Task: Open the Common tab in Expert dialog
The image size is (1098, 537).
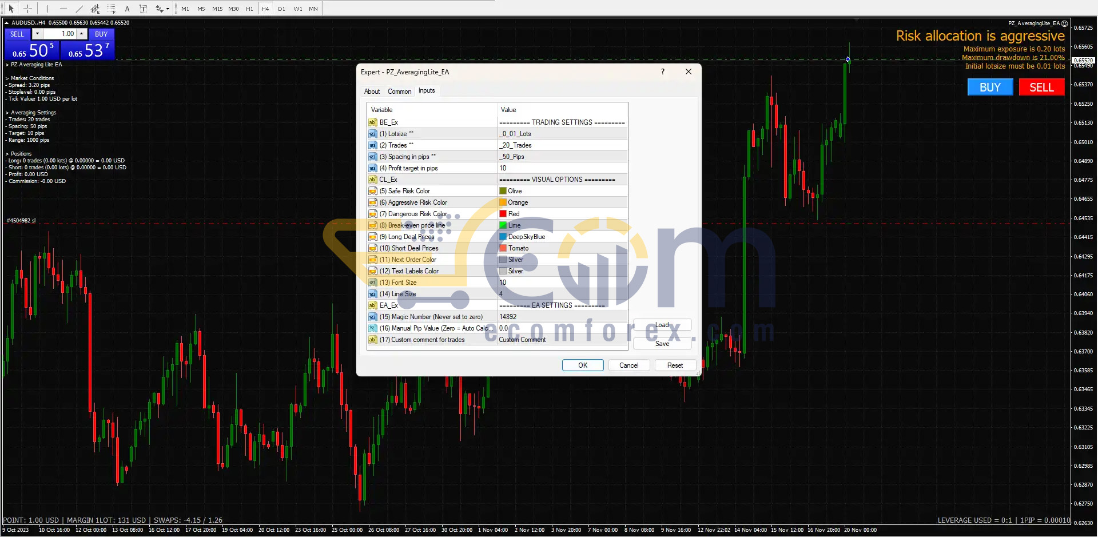Action: pyautogui.click(x=399, y=92)
